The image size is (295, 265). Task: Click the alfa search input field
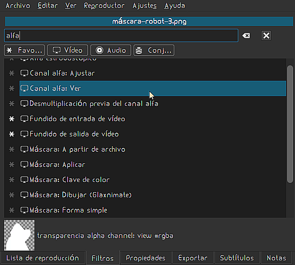pyautogui.click(x=121, y=36)
